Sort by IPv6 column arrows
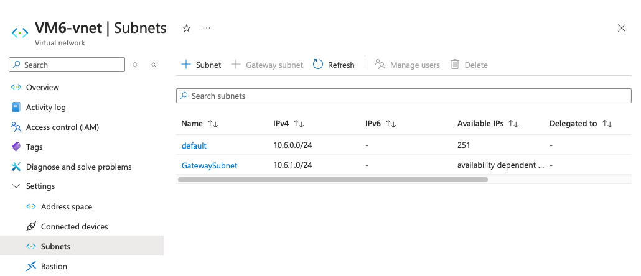 pyautogui.click(x=391, y=124)
